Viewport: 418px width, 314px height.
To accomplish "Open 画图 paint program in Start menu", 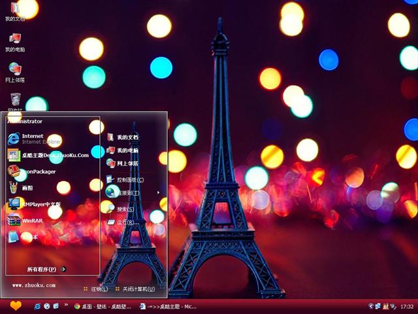I will pos(21,188).
